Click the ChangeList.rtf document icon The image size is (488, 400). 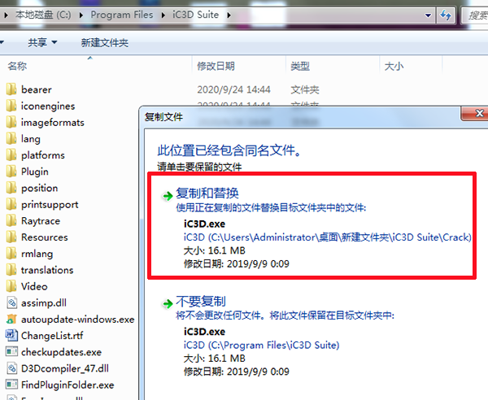tap(11, 335)
